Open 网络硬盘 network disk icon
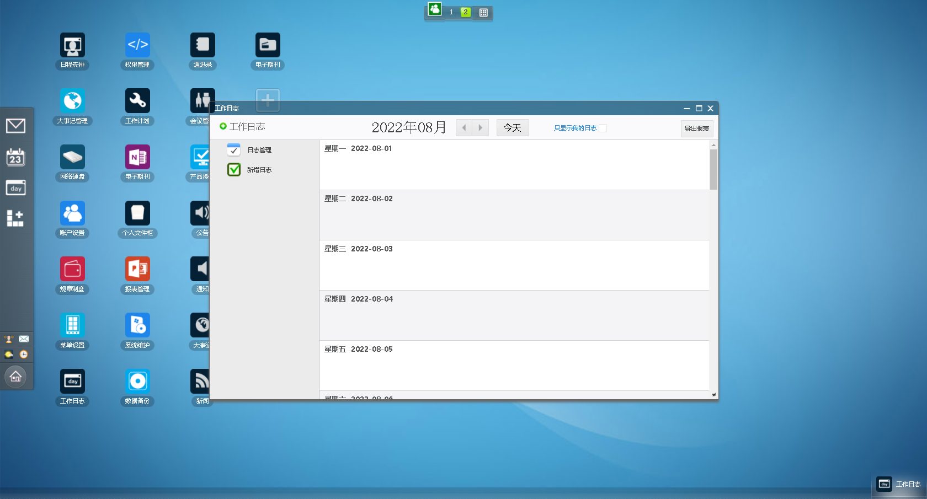Image resolution: width=927 pixels, height=499 pixels. [72, 157]
